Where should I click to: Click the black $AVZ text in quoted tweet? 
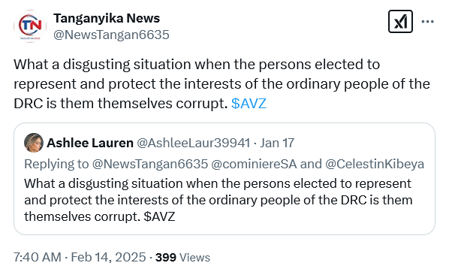pyautogui.click(x=159, y=216)
